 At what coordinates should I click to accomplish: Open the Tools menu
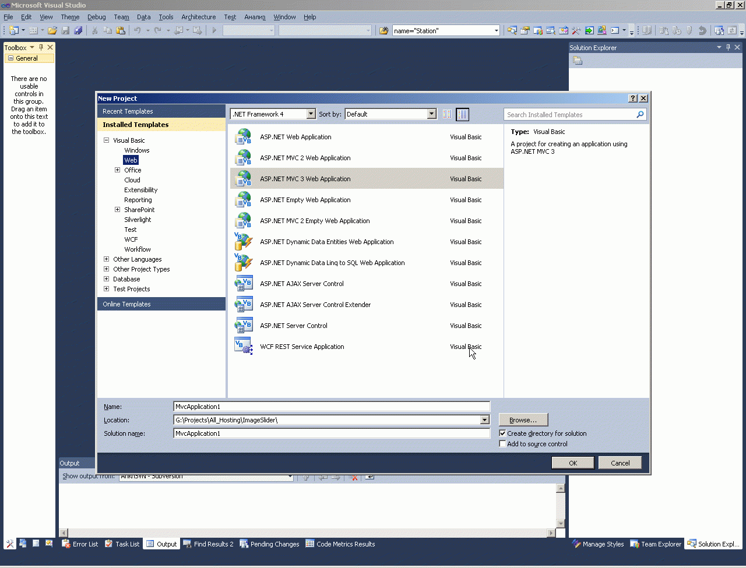(166, 17)
